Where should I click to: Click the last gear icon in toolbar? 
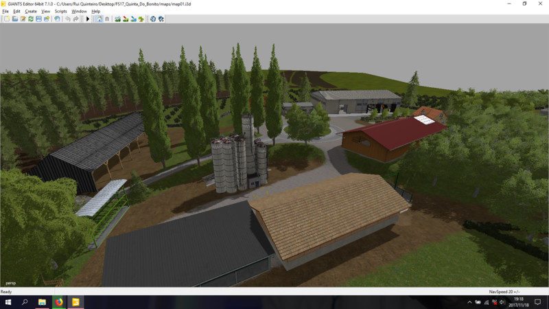pyautogui.click(x=160, y=19)
